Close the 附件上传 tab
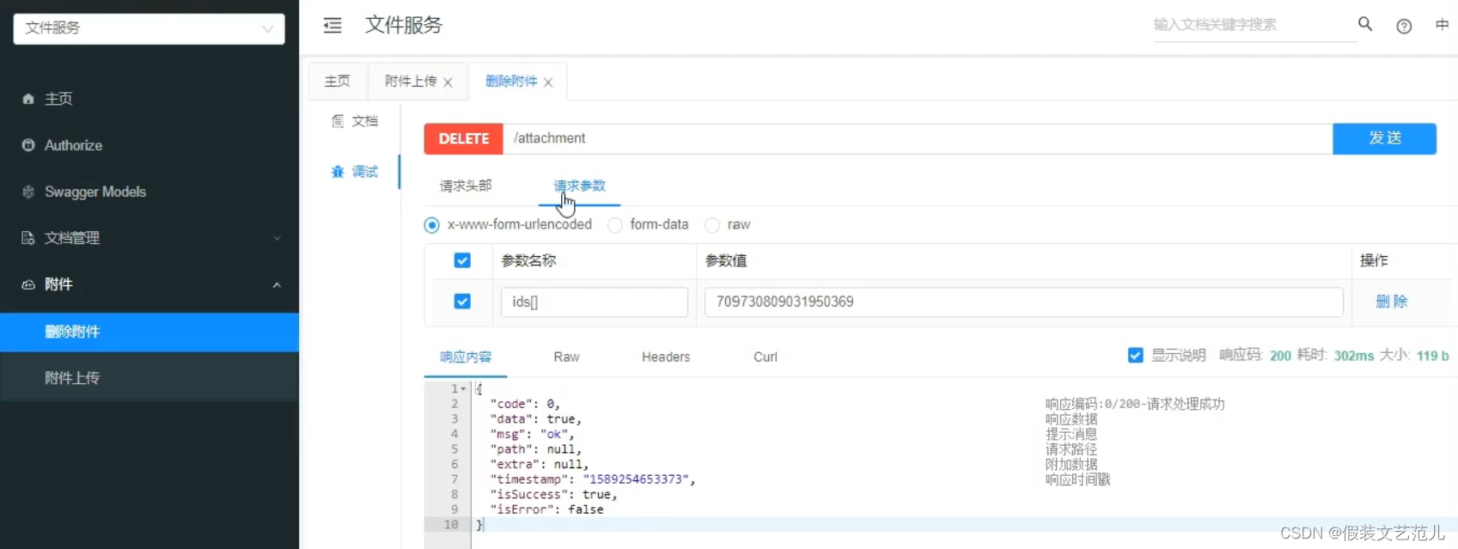Viewport: 1458px width, 549px height. point(448,82)
